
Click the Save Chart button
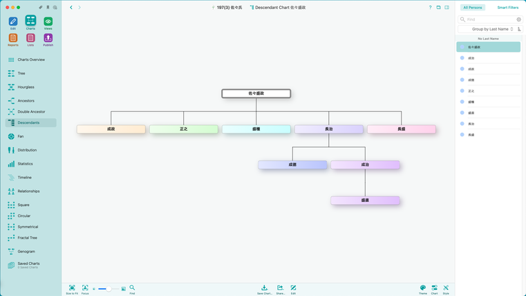(x=264, y=290)
